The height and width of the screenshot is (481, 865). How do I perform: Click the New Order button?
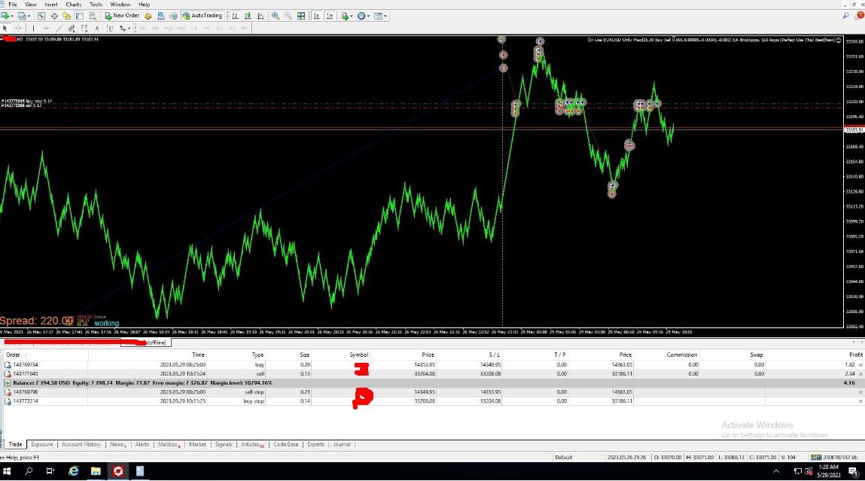tap(122, 16)
